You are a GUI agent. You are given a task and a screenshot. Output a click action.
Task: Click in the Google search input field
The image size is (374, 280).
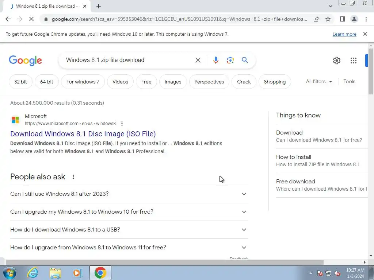pyautogui.click(x=129, y=60)
